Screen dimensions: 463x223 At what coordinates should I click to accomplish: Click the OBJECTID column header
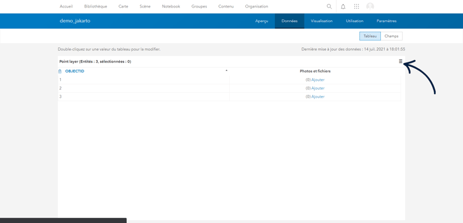tap(75, 71)
